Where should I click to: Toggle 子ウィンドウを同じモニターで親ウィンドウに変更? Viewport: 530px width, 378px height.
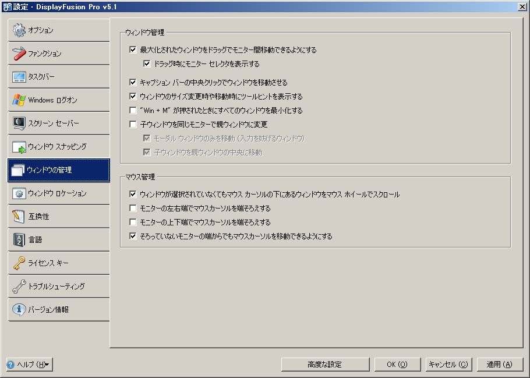(134, 123)
